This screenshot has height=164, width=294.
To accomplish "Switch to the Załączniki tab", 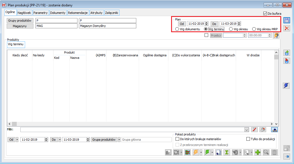I will [112, 13].
